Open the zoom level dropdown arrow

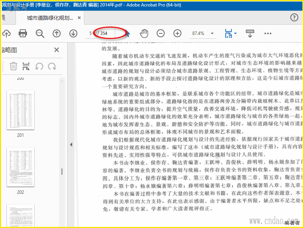[x=212, y=33]
